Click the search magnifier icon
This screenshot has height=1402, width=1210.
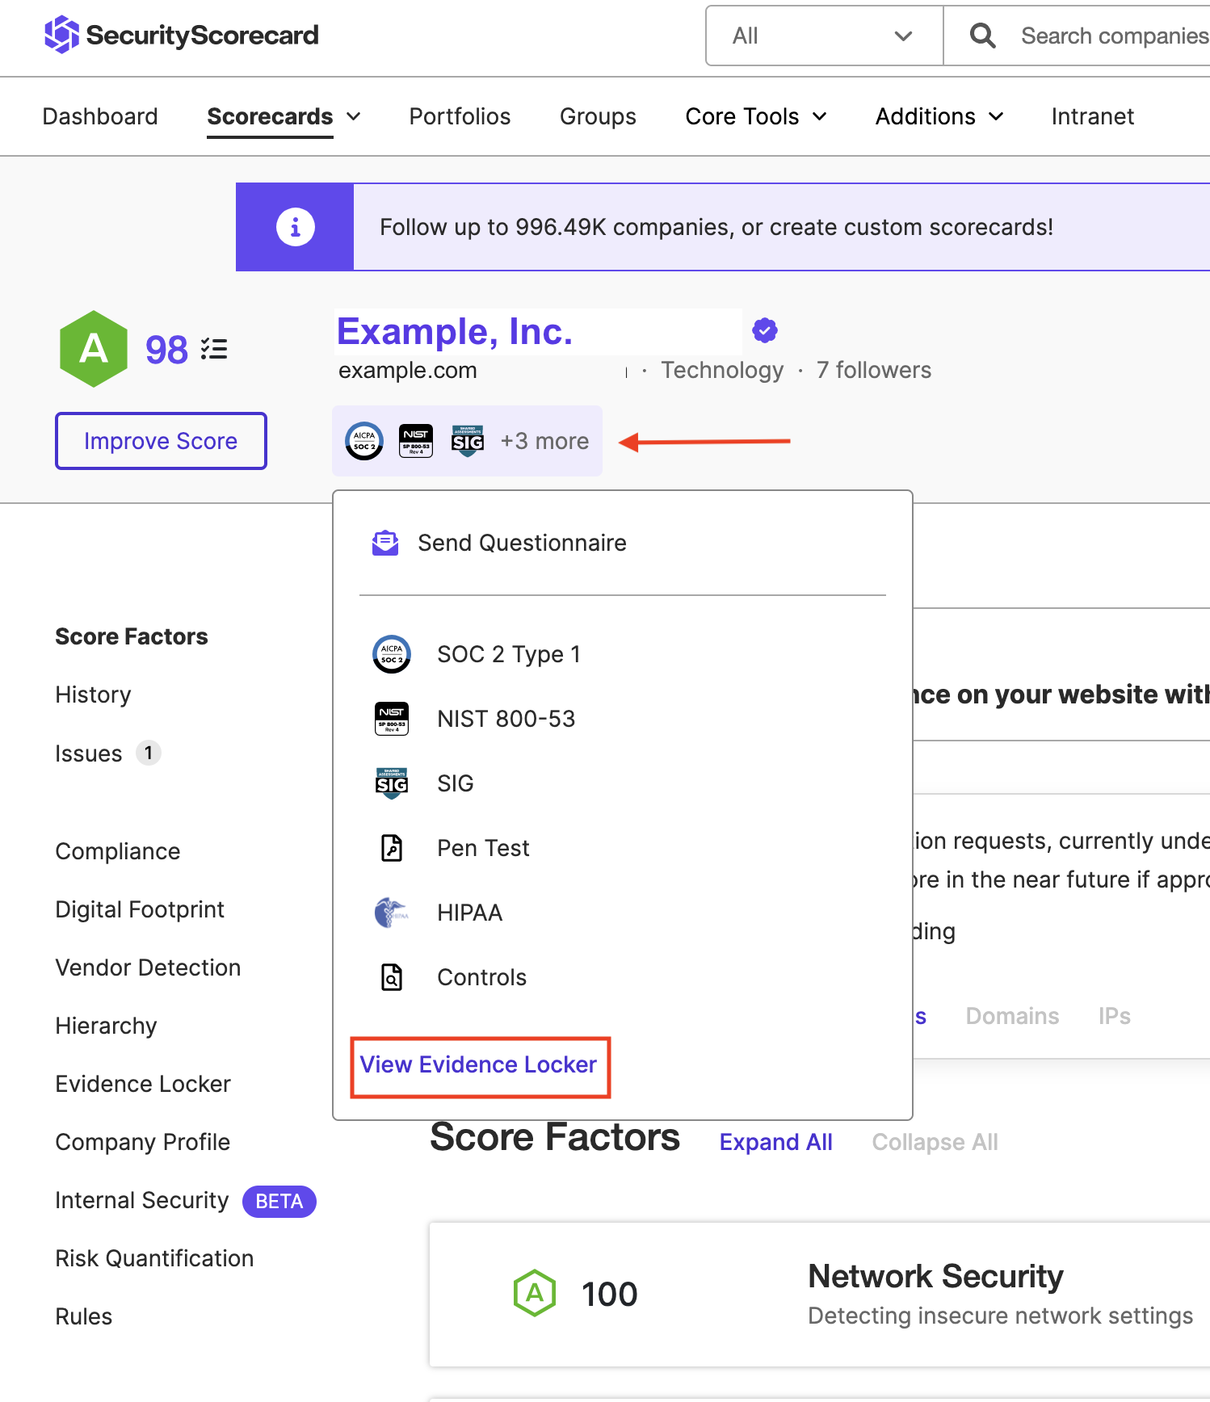pyautogui.click(x=982, y=36)
